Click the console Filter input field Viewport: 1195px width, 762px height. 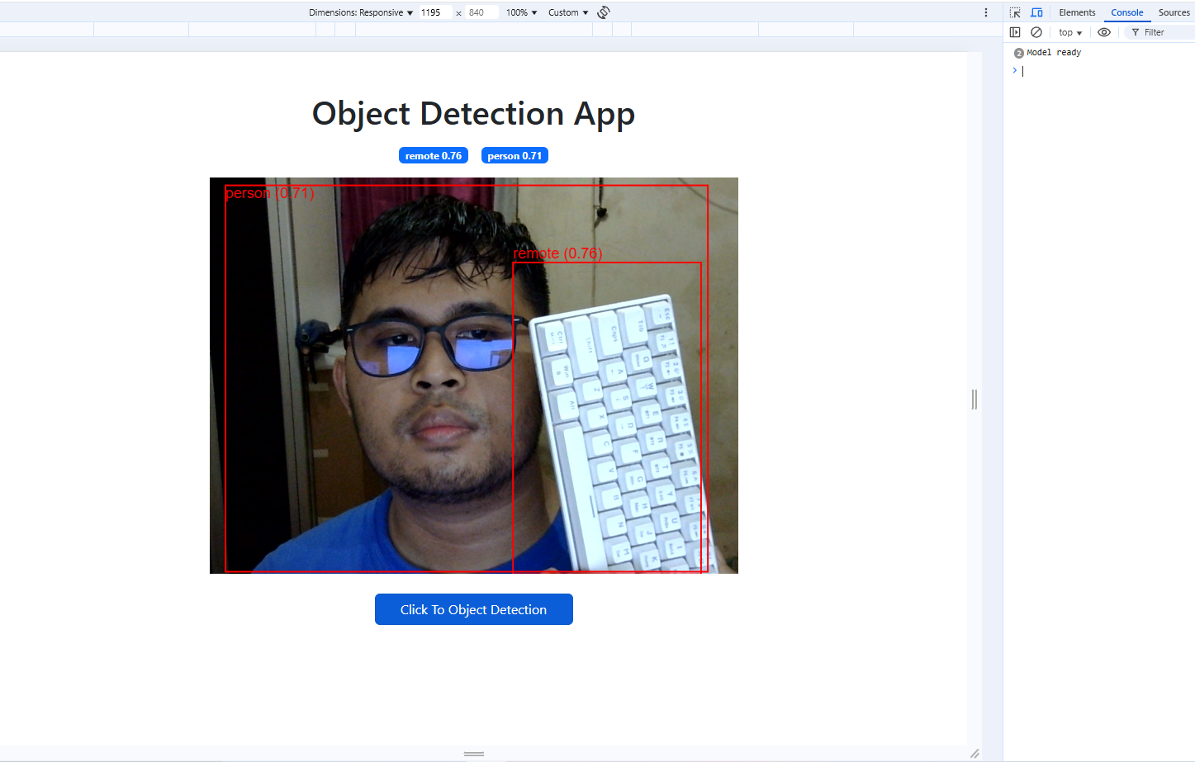1164,32
